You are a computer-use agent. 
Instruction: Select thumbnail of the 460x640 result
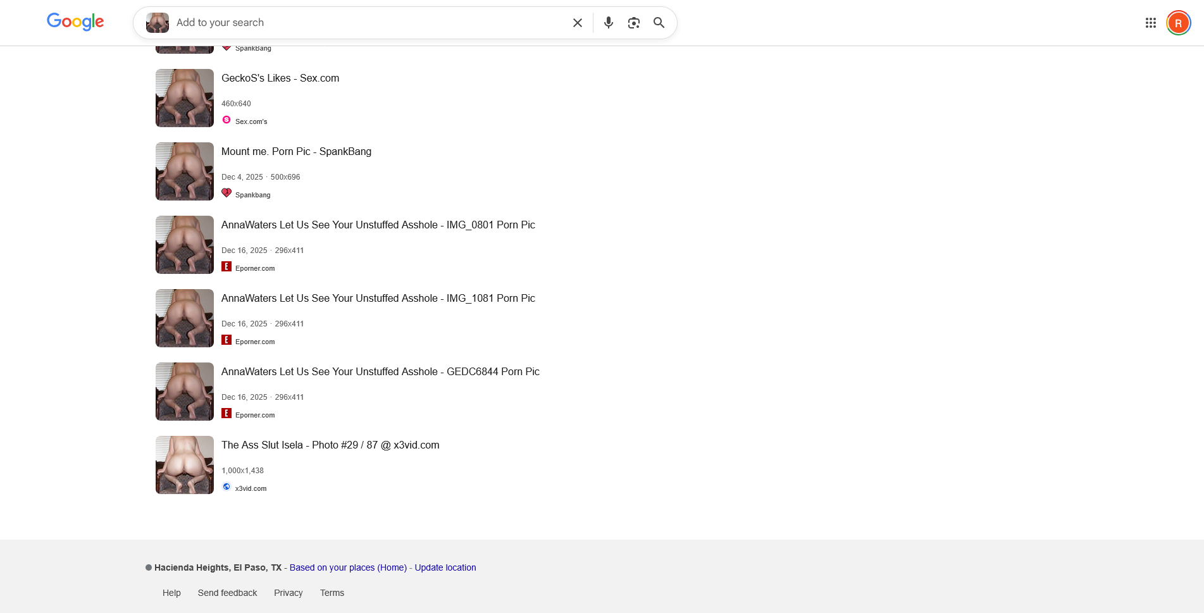click(x=185, y=98)
